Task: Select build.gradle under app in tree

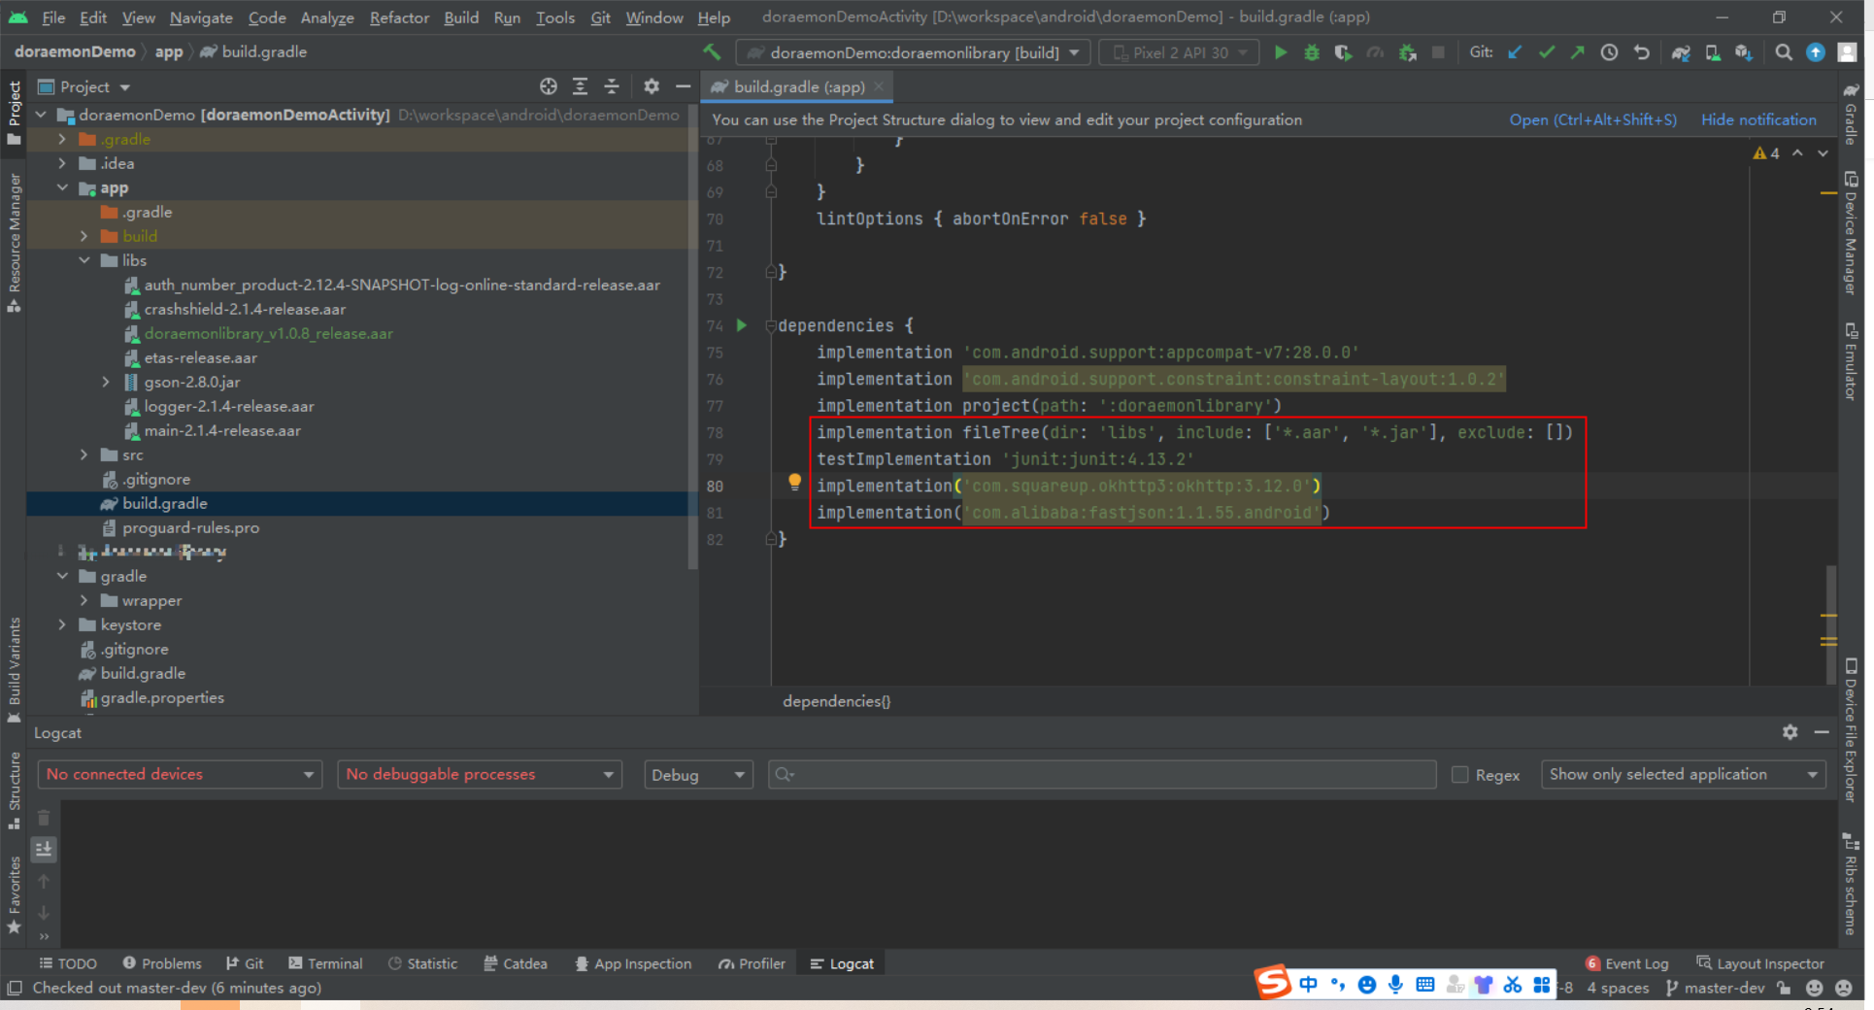Action: 164,503
